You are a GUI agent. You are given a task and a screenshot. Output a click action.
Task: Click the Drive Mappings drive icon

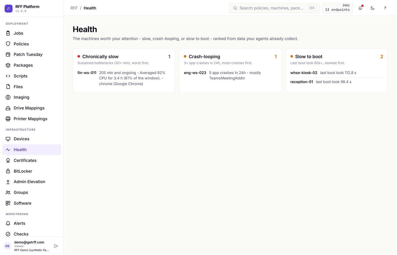(8, 108)
